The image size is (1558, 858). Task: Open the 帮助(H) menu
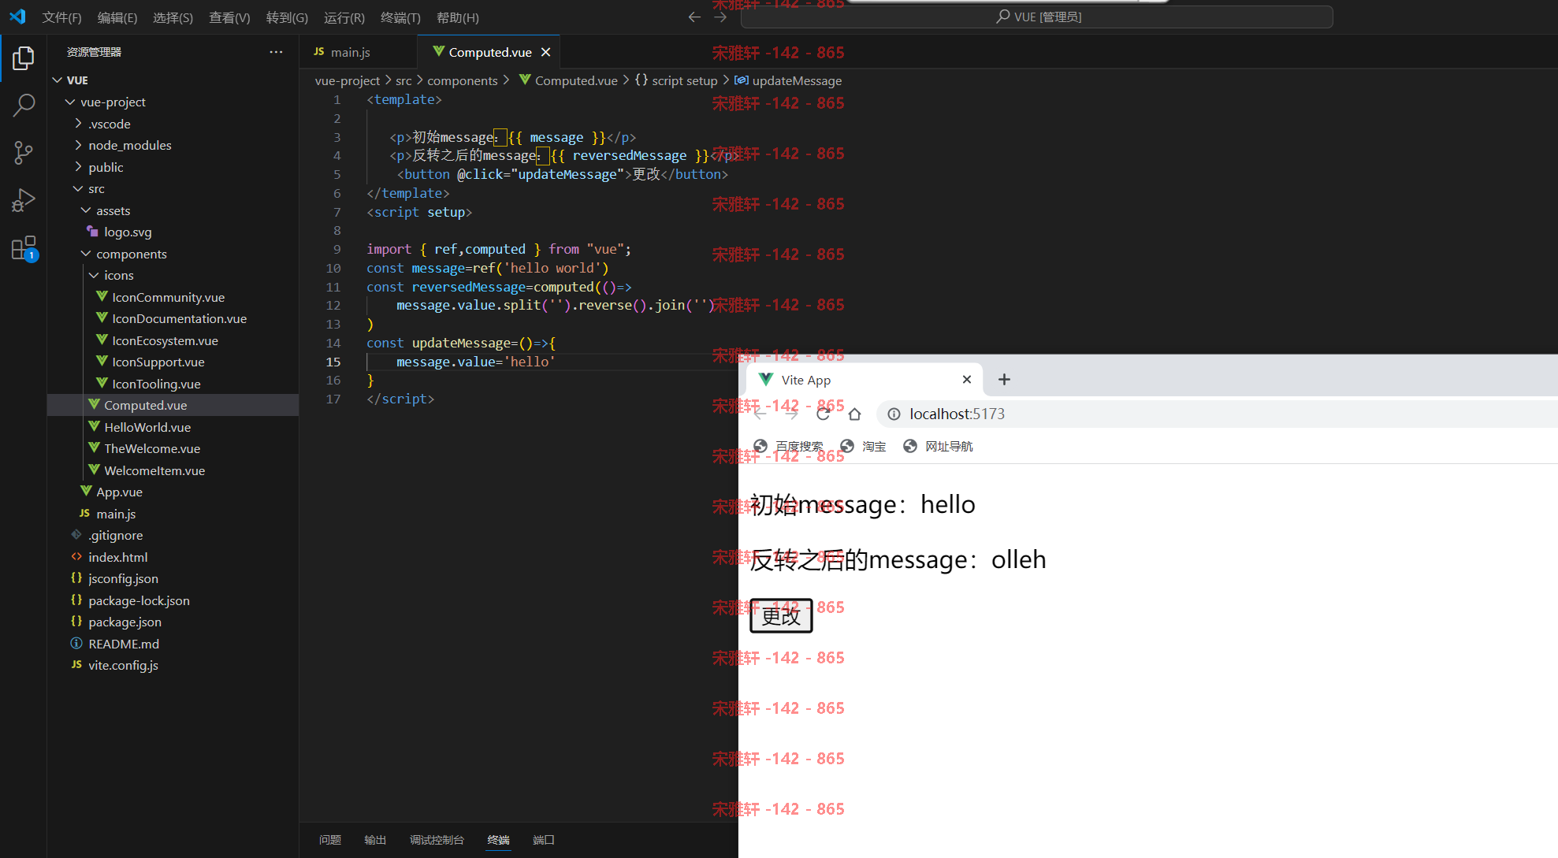tap(458, 17)
